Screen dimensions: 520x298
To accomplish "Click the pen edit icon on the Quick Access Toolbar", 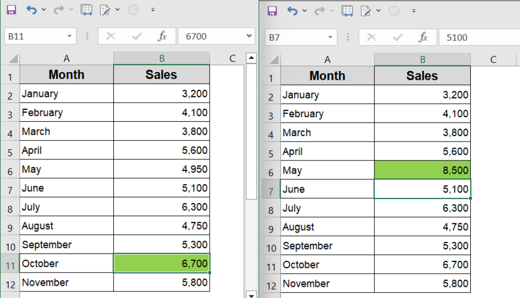I will pyautogui.click(x=104, y=9).
